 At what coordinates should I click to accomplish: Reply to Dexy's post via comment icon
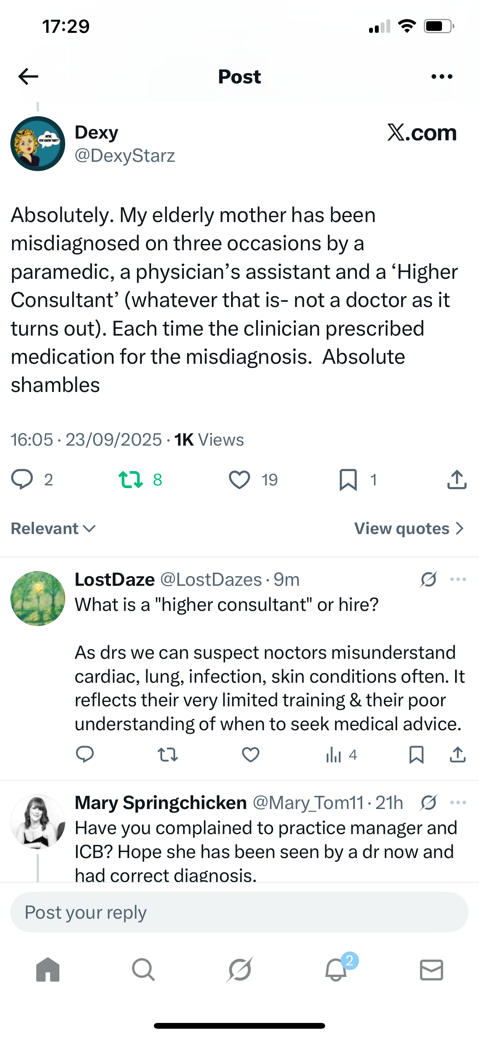tap(22, 480)
